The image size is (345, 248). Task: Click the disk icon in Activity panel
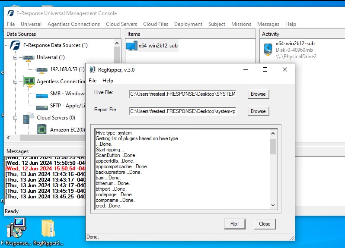[268, 49]
